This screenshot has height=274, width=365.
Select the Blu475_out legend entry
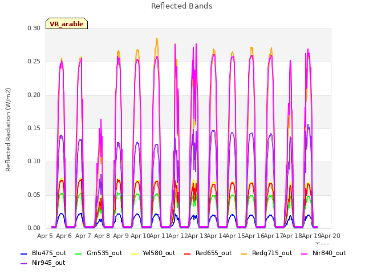(x=43, y=253)
